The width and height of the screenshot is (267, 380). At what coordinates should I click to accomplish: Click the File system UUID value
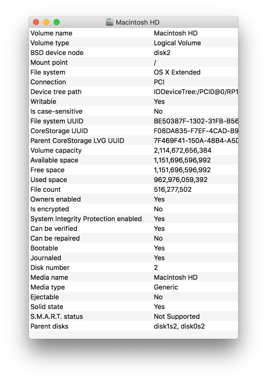pos(196,121)
